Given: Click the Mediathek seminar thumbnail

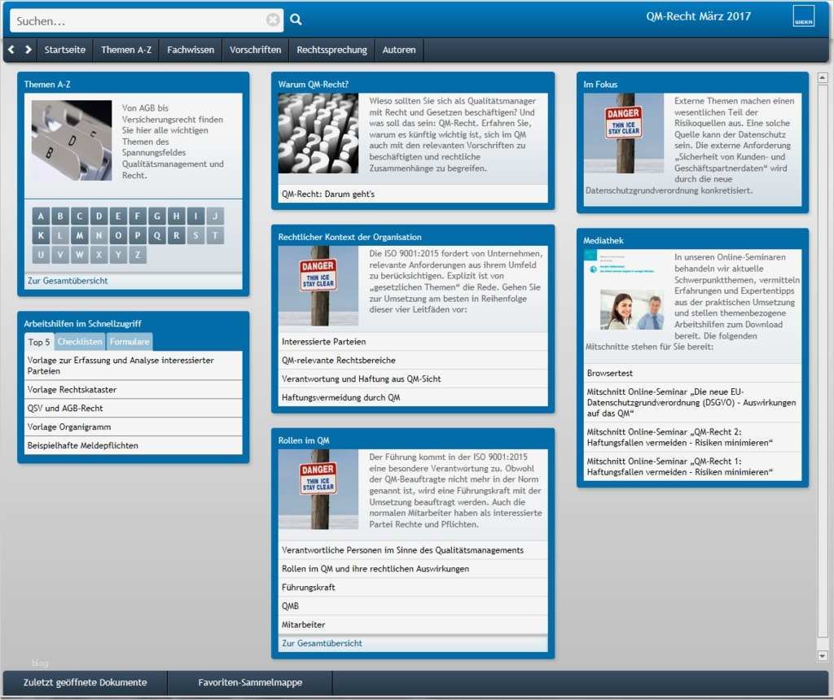Looking at the screenshot, I should (624, 291).
